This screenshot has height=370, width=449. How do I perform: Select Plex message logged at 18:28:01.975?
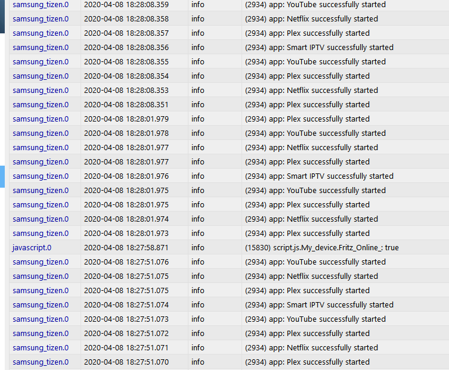(307, 205)
